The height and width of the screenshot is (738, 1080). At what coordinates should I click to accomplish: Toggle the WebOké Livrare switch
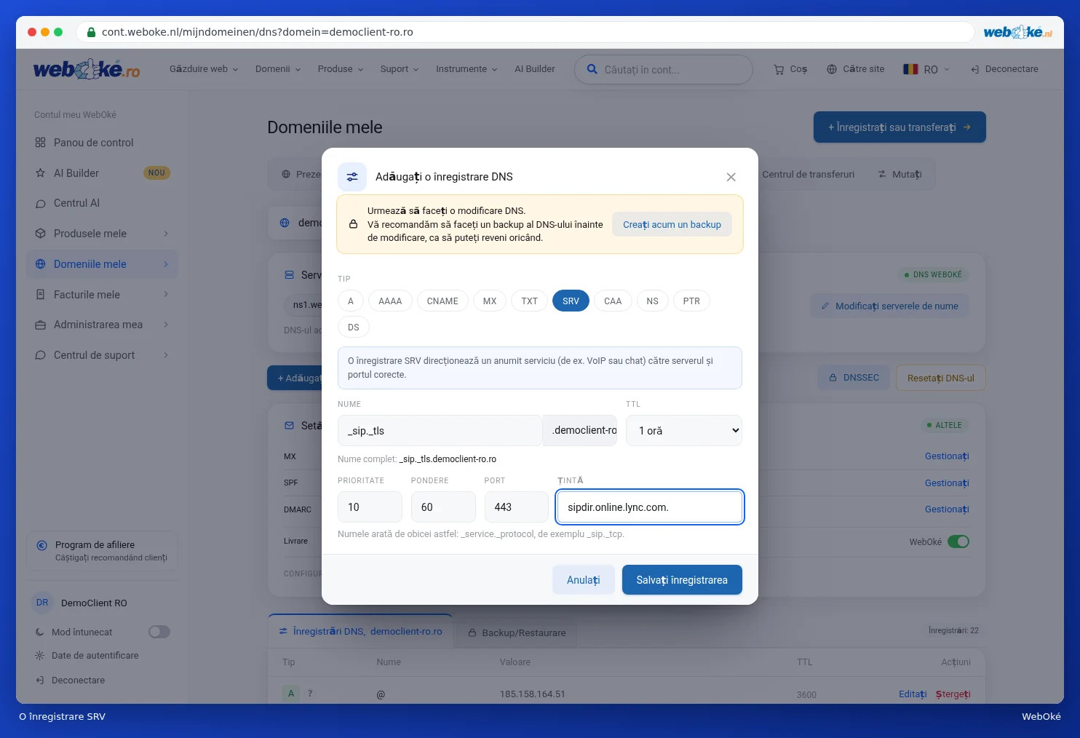click(958, 541)
